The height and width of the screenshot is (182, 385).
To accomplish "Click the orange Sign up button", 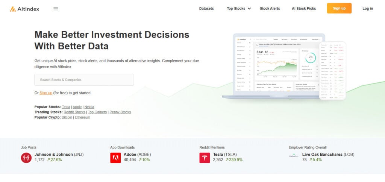I will (x=339, y=8).
